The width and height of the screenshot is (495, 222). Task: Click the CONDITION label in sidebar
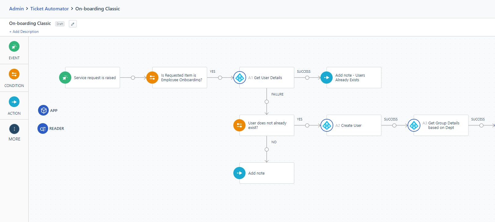click(14, 86)
